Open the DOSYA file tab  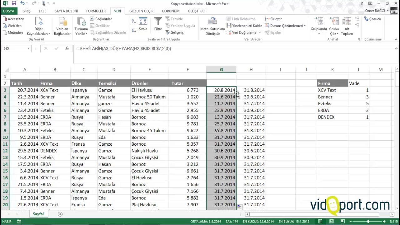click(9, 11)
